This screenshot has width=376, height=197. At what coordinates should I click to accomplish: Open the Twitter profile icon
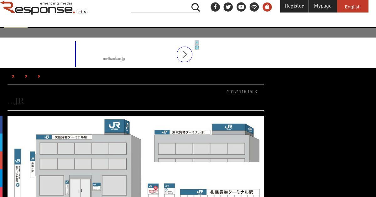point(228,7)
